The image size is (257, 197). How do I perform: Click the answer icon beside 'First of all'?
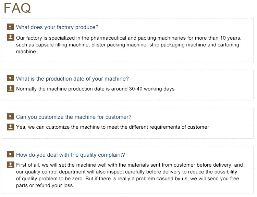[10, 165]
